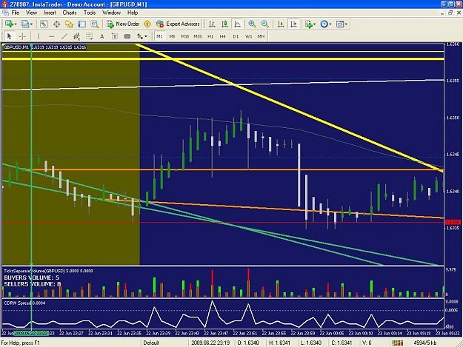Open the MDI document system icon

click(5, 13)
